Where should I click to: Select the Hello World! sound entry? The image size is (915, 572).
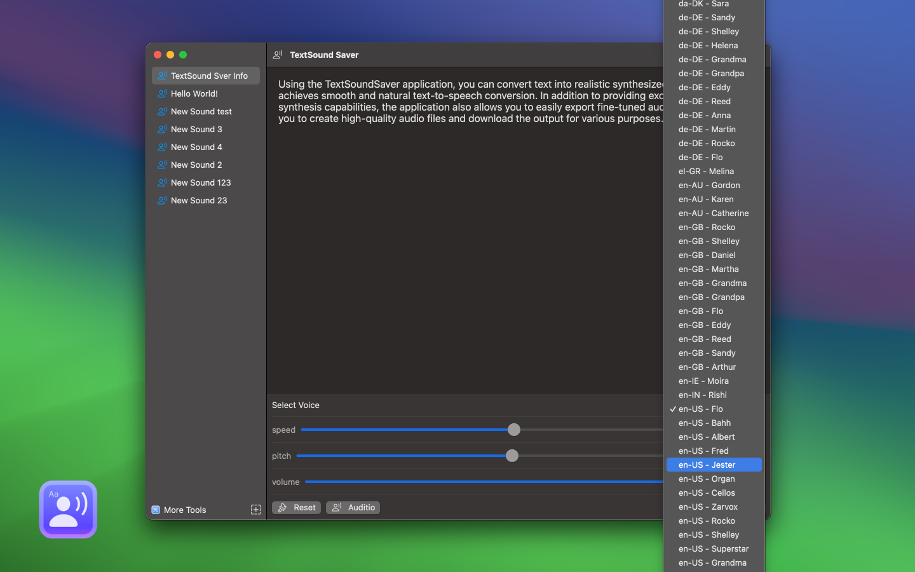206,93
